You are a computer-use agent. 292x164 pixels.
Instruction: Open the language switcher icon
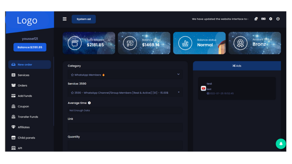tap(263, 19)
